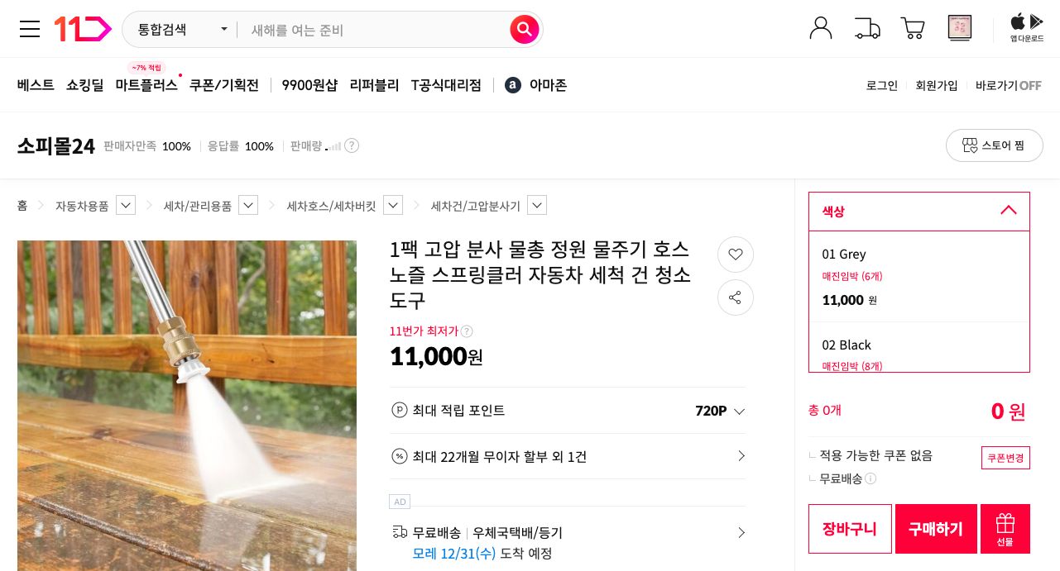This screenshot has width=1060, height=571.
Task: Add store to favorites via 스토어 찜
Action: pos(995,145)
